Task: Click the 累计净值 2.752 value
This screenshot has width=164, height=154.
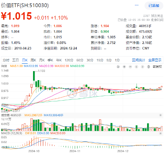Action: pos(111,43)
